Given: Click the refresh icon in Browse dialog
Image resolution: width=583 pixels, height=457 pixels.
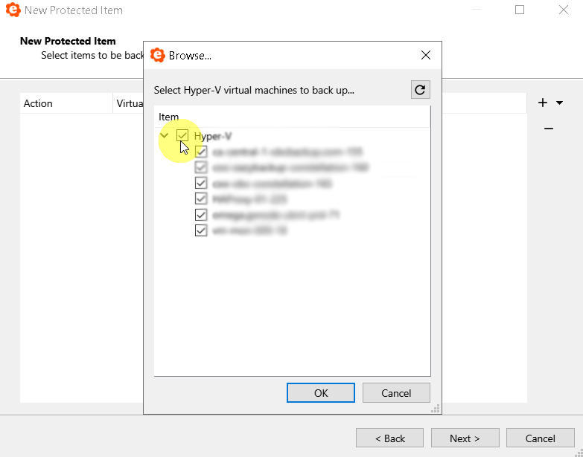Looking at the screenshot, I should coord(420,90).
